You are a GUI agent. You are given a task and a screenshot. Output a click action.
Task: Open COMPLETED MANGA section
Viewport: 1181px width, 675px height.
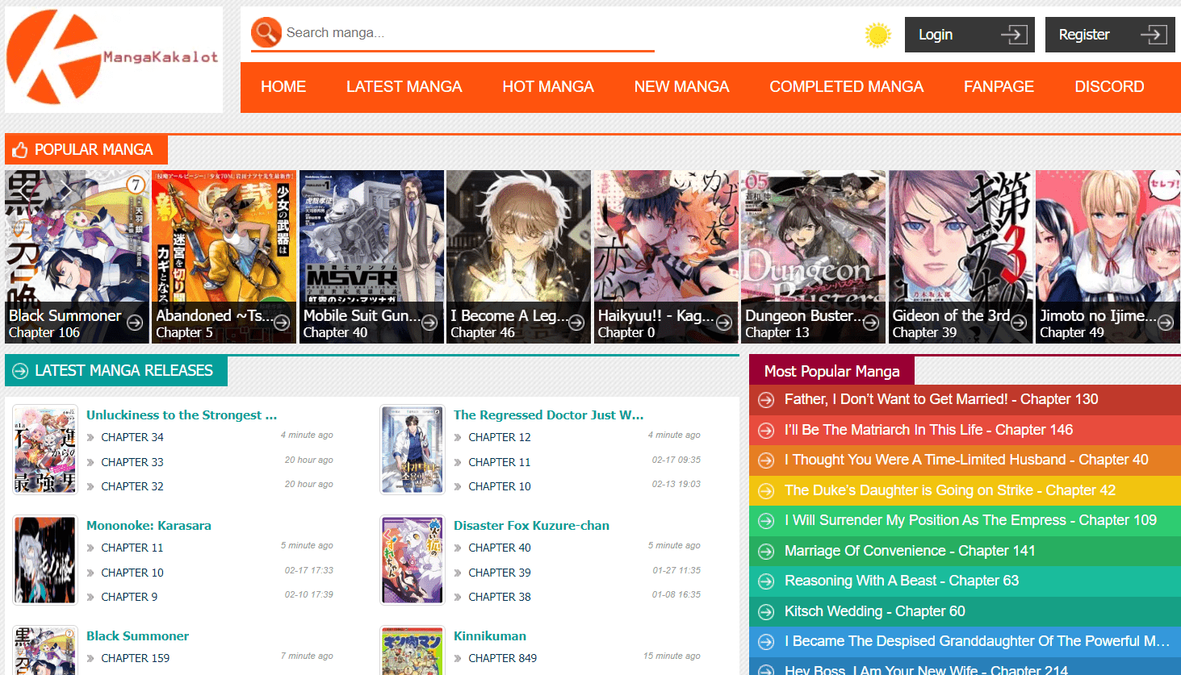846,86
